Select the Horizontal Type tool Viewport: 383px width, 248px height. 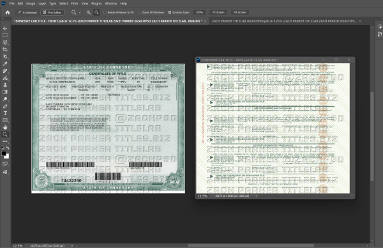pyautogui.click(x=5, y=113)
